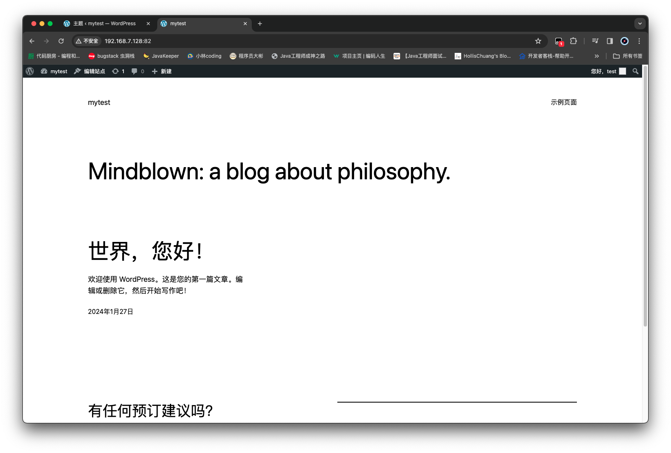The width and height of the screenshot is (671, 453).
Task: Go back with the browser back arrow
Action: pyautogui.click(x=32, y=41)
